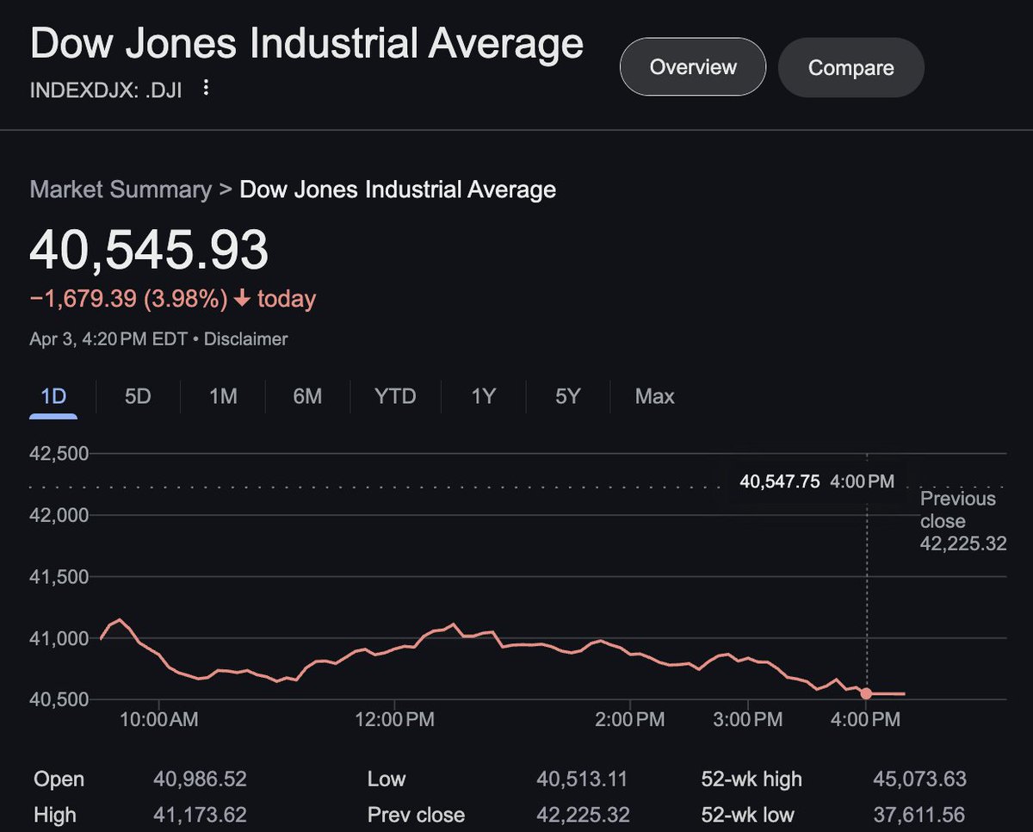Click the 52-wk low stat label
Viewport: 1033px width, 832px height.
[748, 815]
